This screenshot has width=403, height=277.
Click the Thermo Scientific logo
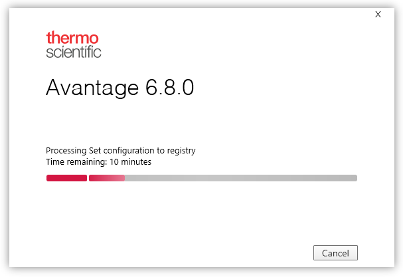(x=73, y=45)
